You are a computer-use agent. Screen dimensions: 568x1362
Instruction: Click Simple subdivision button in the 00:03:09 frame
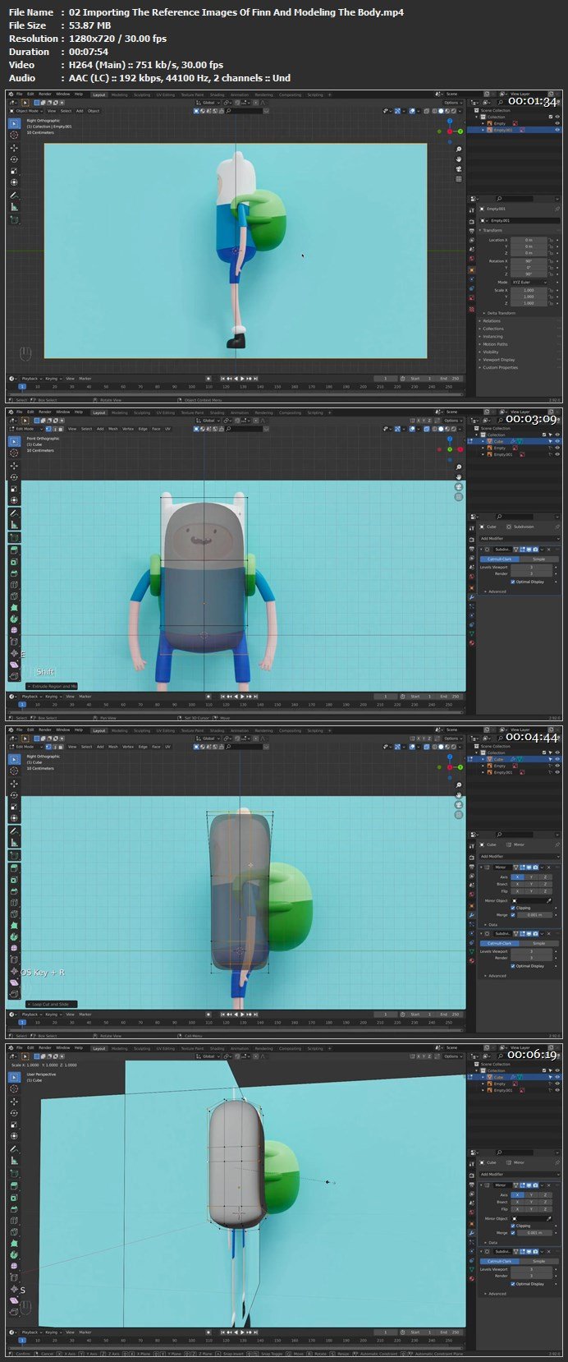tap(538, 559)
